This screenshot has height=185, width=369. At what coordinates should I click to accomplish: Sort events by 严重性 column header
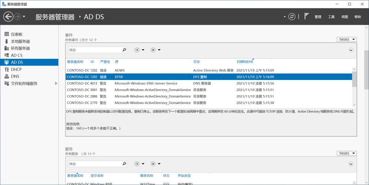105,62
